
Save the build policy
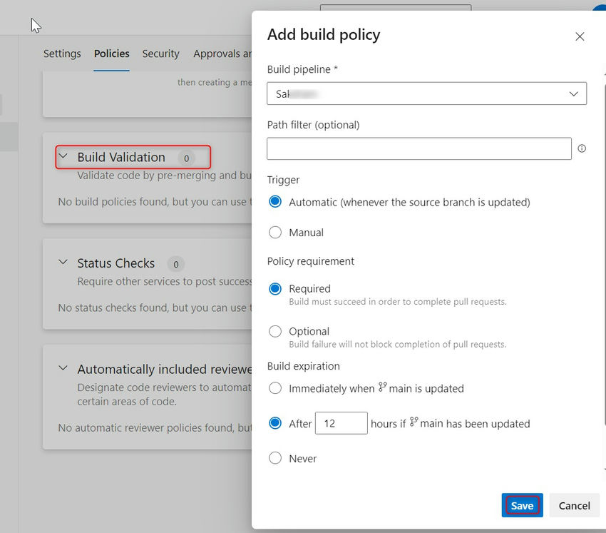pos(522,506)
